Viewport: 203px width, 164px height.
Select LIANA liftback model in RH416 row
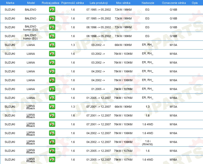point(31,142)
